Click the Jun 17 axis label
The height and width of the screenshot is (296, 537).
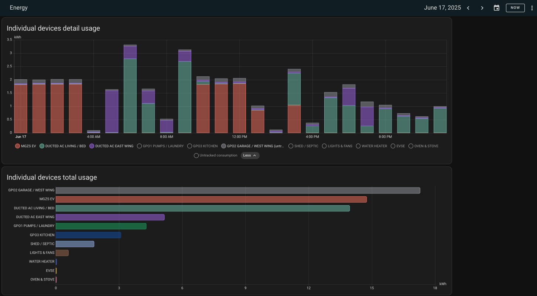coord(21,137)
